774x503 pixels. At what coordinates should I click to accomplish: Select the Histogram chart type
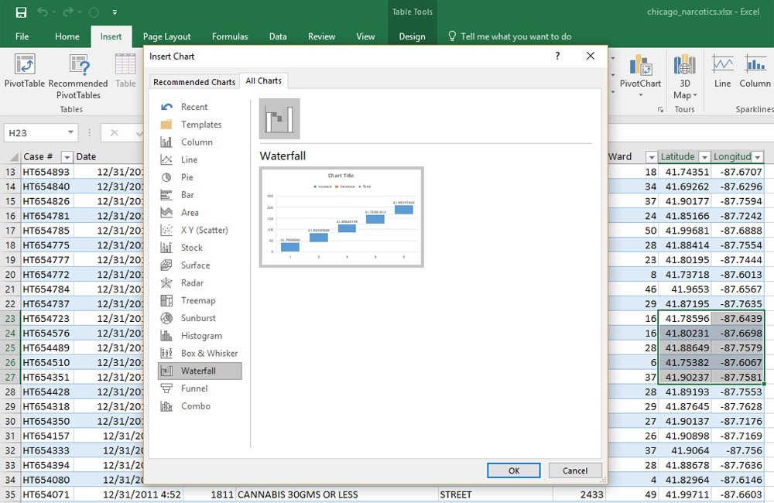200,336
